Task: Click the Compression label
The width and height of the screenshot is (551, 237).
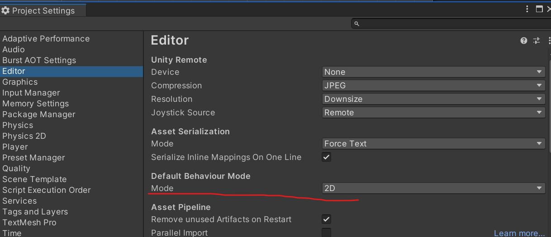Action: pyautogui.click(x=176, y=86)
